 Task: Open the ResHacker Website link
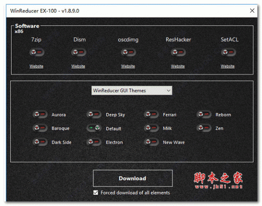click(x=178, y=66)
